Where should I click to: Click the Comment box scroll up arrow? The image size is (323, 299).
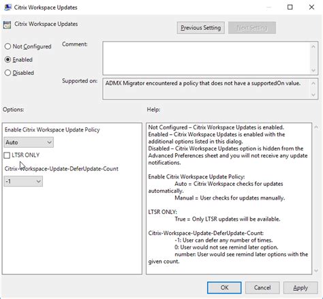(313, 46)
